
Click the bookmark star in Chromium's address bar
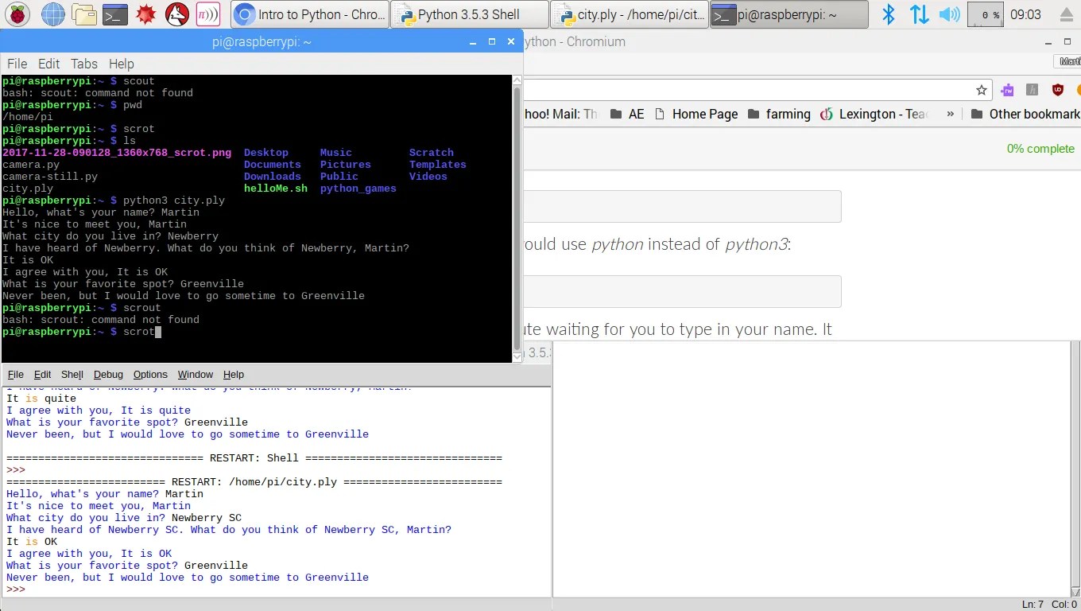pos(981,90)
